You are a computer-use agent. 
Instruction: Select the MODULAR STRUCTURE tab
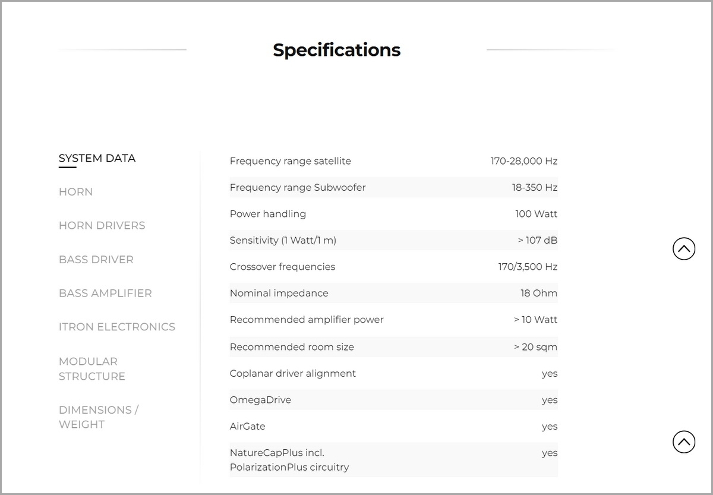coord(92,368)
